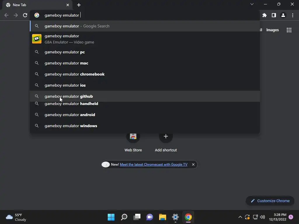Screen dimensions: 299x224
Task: Open the Images link
Action: tap(272, 30)
